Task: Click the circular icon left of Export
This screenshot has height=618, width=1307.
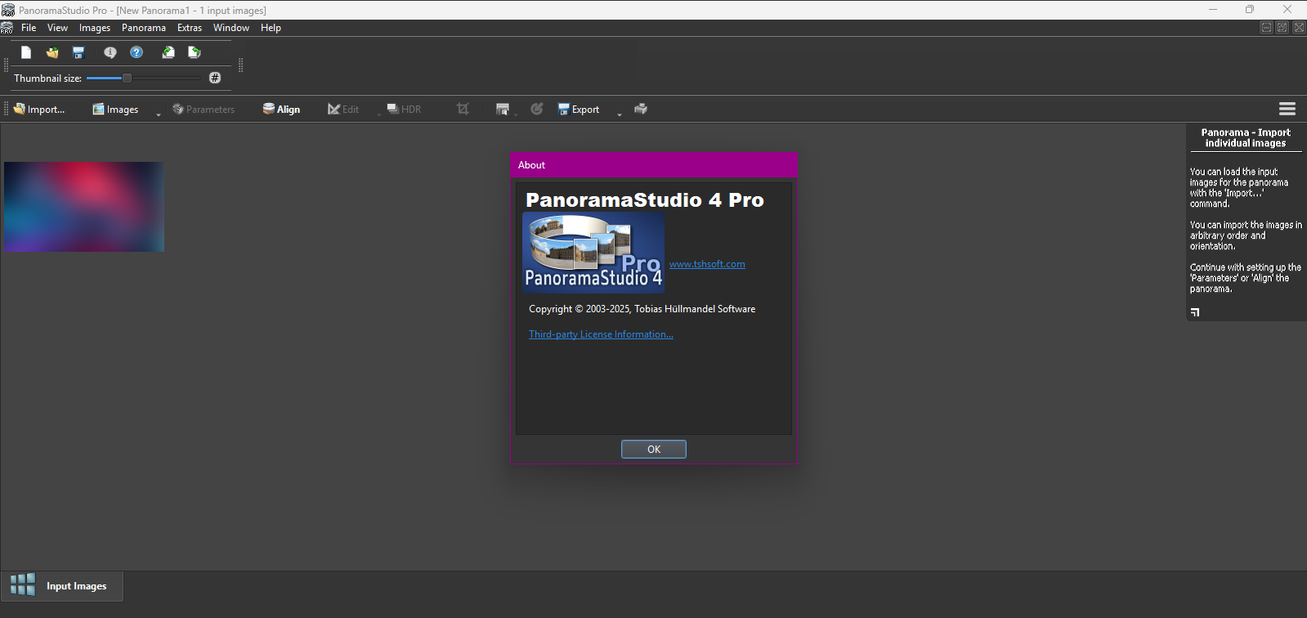Action: [x=537, y=109]
